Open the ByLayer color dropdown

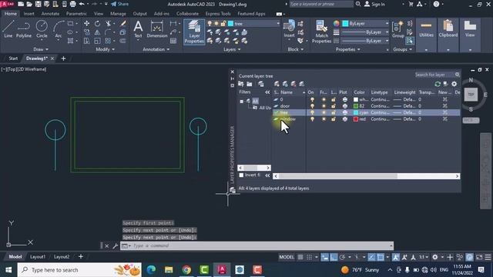pyautogui.click(x=366, y=24)
